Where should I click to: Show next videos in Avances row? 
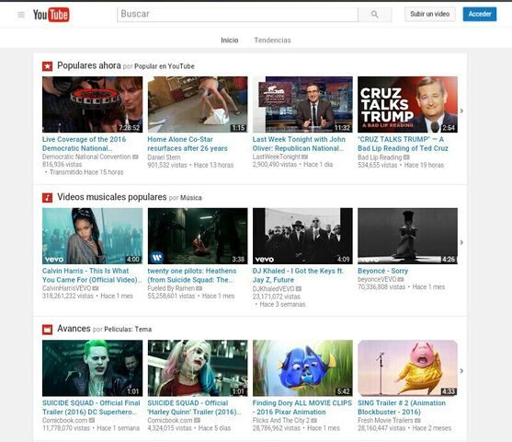461,371
